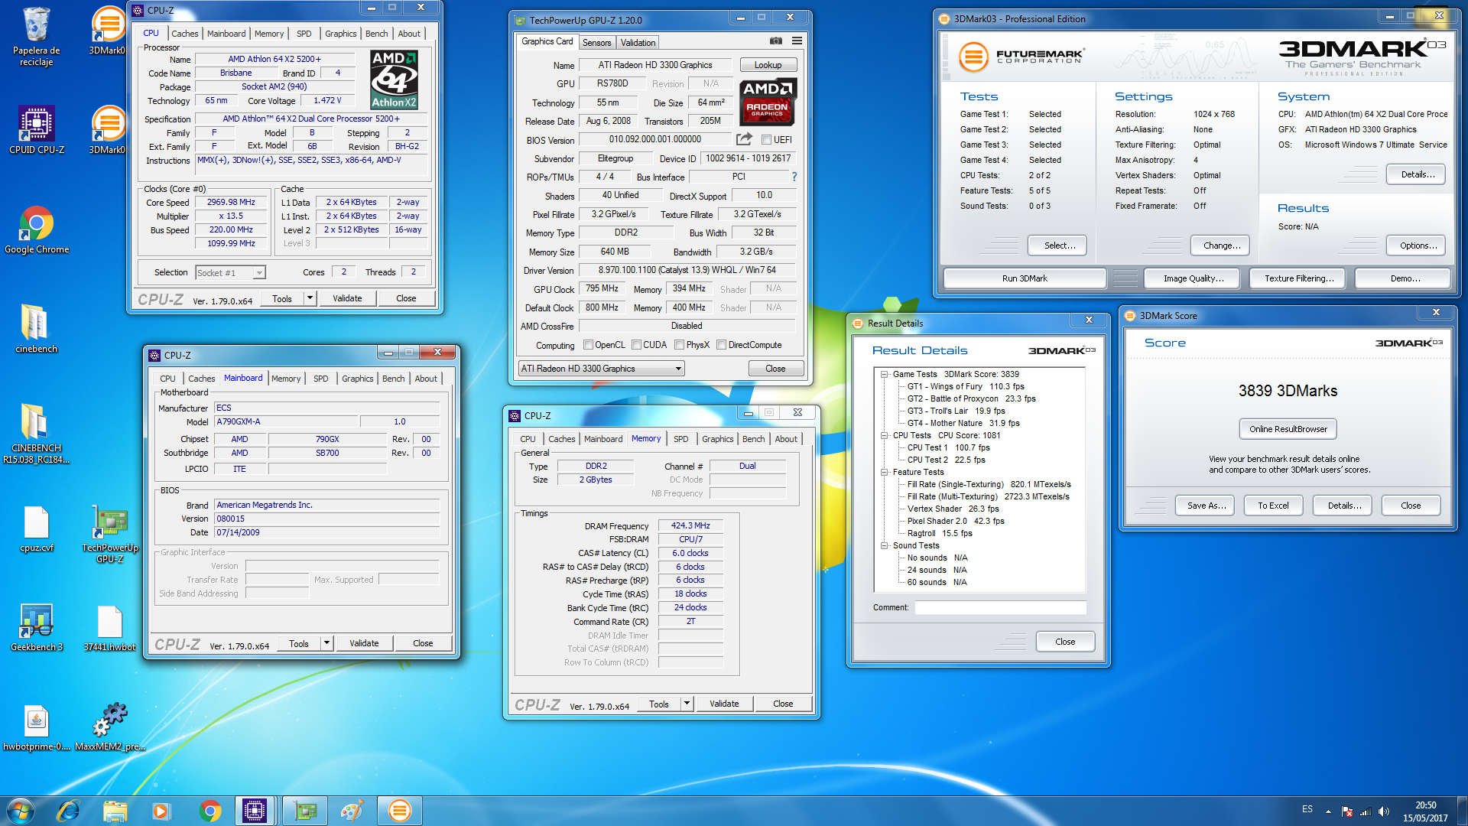Click Comment field in Result Details

pos(1000,607)
